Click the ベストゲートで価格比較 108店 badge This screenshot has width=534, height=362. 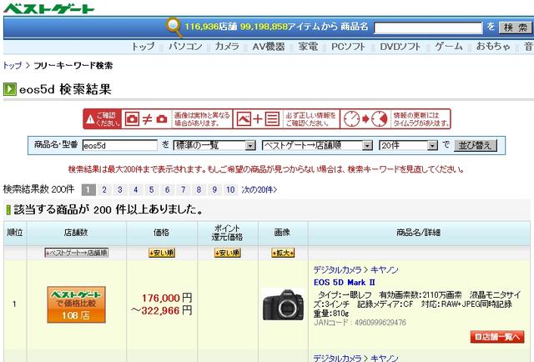point(76,304)
